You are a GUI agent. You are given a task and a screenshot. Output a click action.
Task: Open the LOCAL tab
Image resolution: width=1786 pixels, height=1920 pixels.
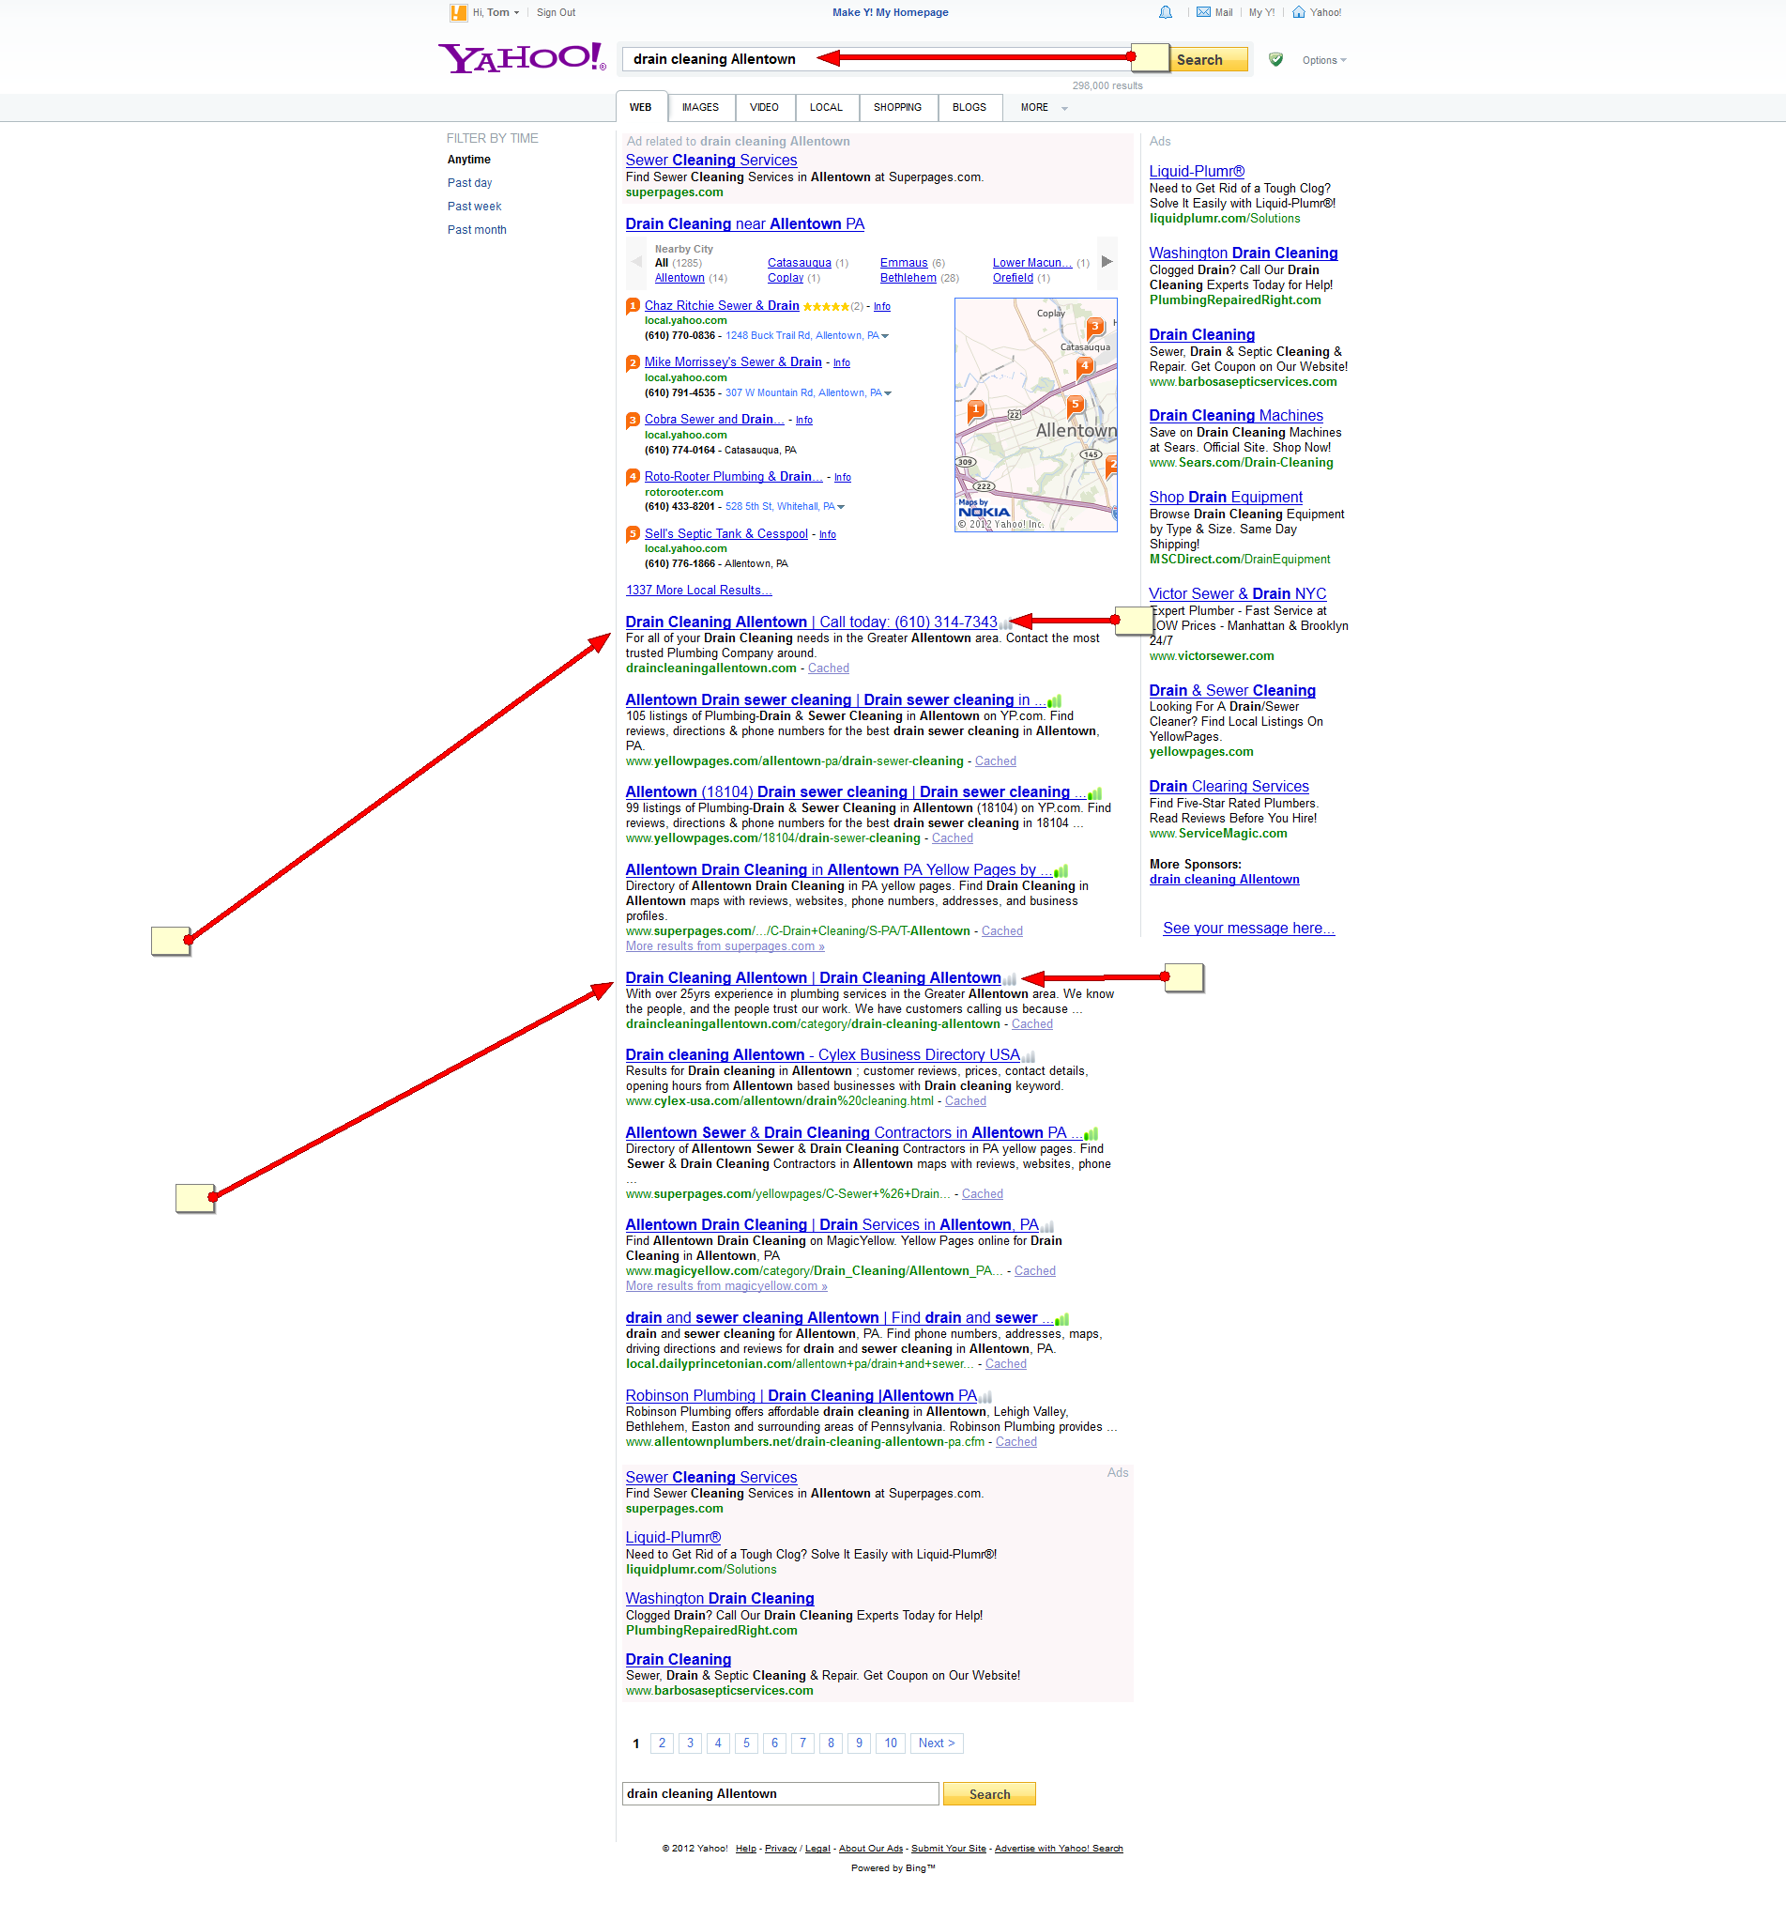tap(827, 108)
